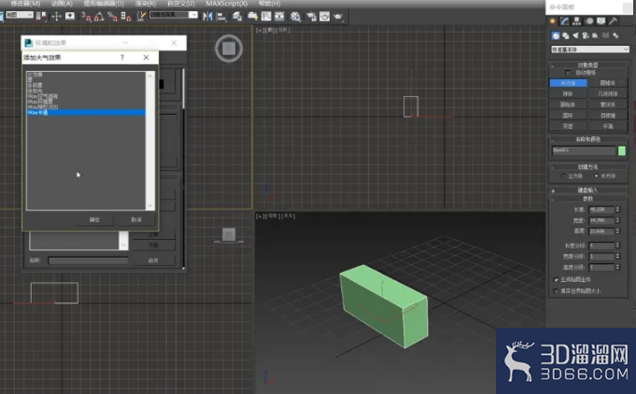This screenshot has width=636, height=394.
Task: Open the standard primitives type dropdown
Action: (x=589, y=49)
